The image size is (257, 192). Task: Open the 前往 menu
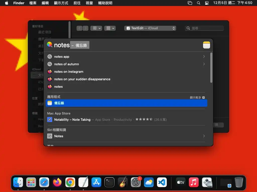77,3
